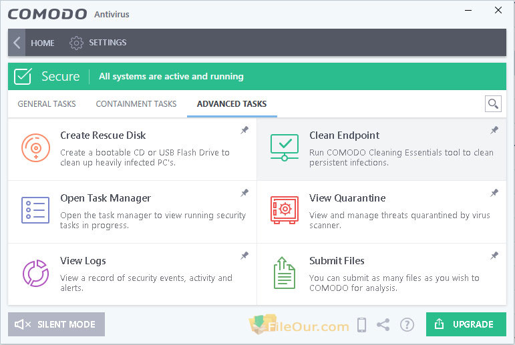Minimize the COMODO Antivirus window

coord(468,11)
